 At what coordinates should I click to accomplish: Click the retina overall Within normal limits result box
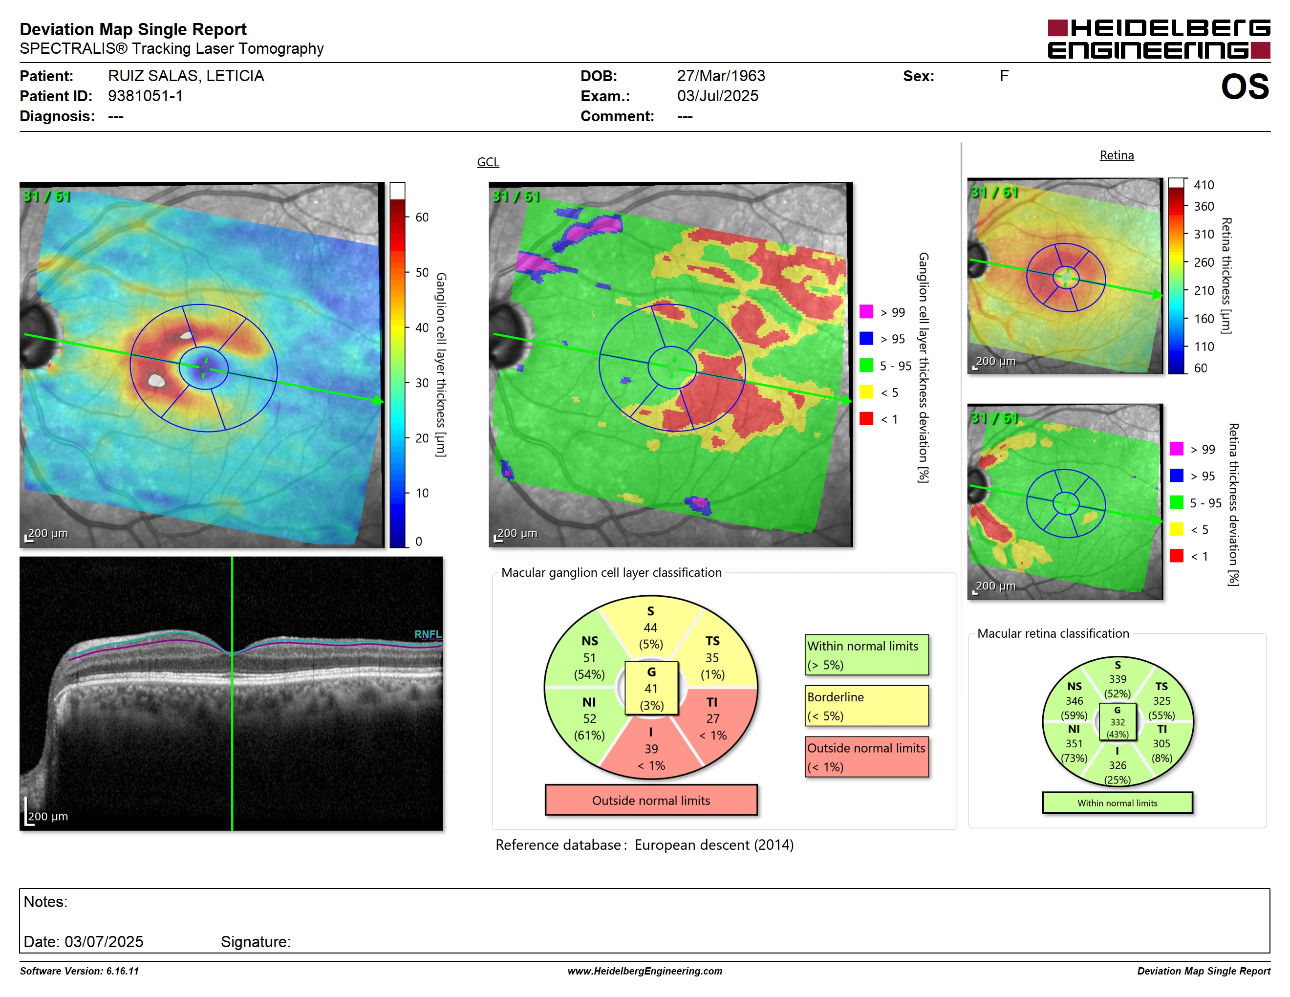coord(1117,802)
